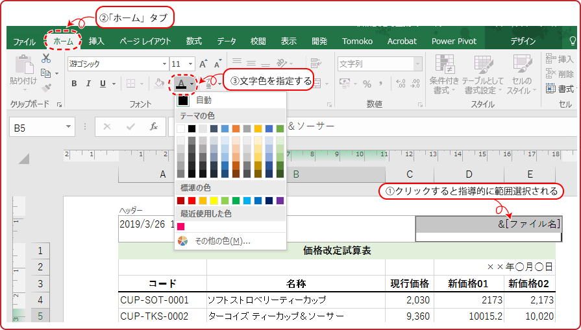Click the formula bar cancel X

click(107, 127)
